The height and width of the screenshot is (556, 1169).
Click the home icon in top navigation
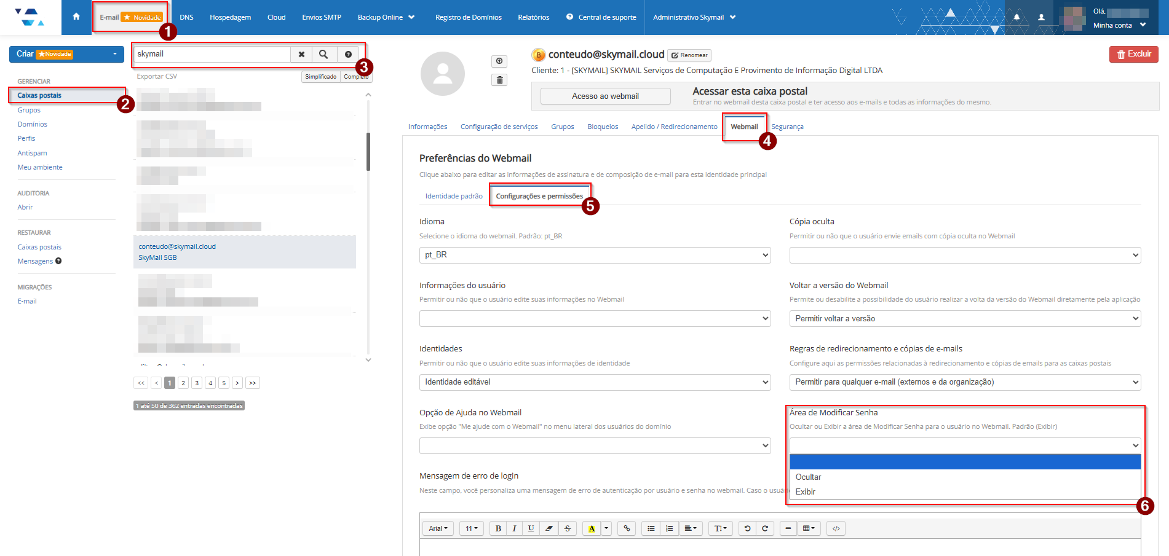coord(76,17)
